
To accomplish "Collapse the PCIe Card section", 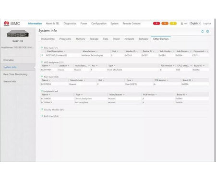I will (x=42, y=48).
